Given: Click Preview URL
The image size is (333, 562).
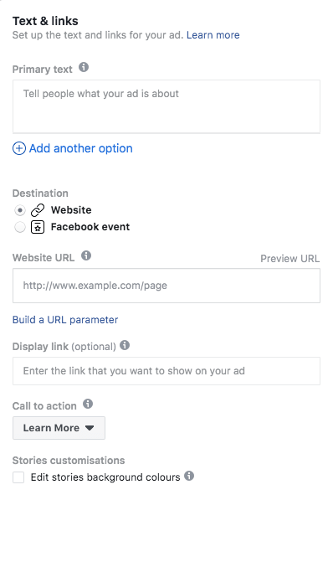Looking at the screenshot, I should pyautogui.click(x=290, y=259).
